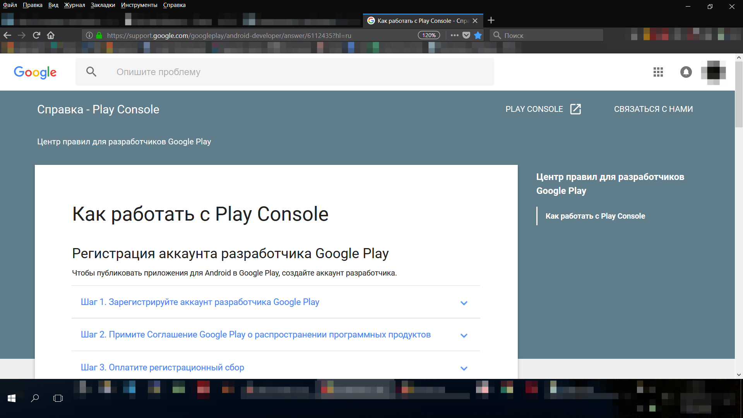Image resolution: width=743 pixels, height=418 pixels.
Task: Open breadcrumb Центр правил для разработчиков Google Play
Action: tap(124, 142)
